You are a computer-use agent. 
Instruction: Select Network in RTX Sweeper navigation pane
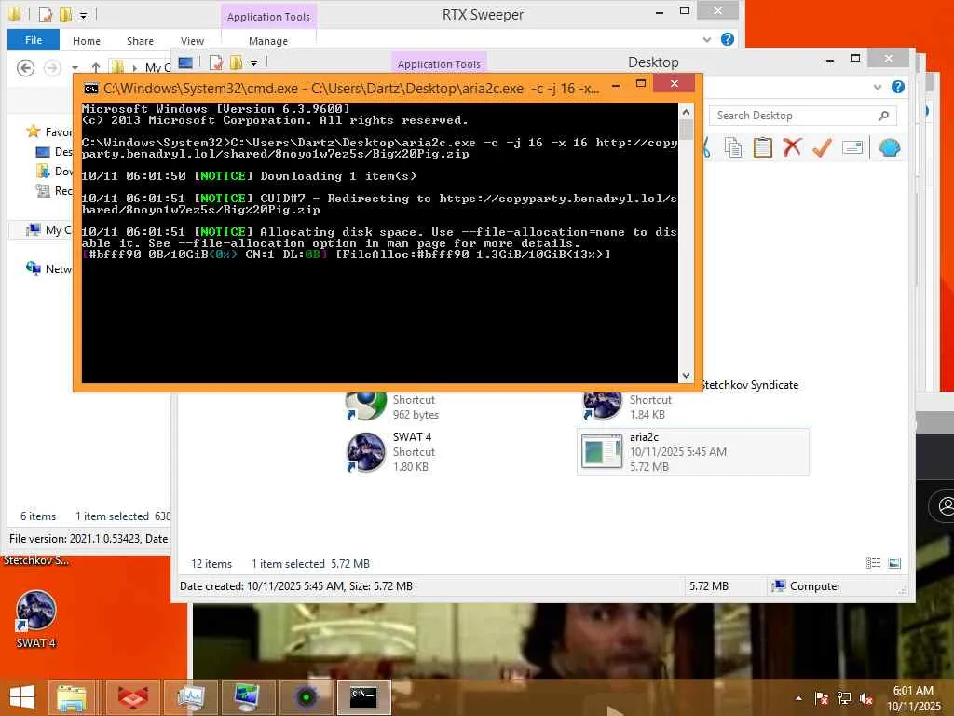click(x=48, y=268)
